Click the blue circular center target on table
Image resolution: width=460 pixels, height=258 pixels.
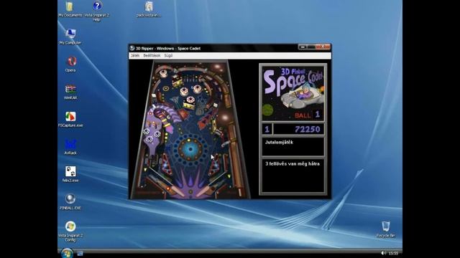(190, 149)
